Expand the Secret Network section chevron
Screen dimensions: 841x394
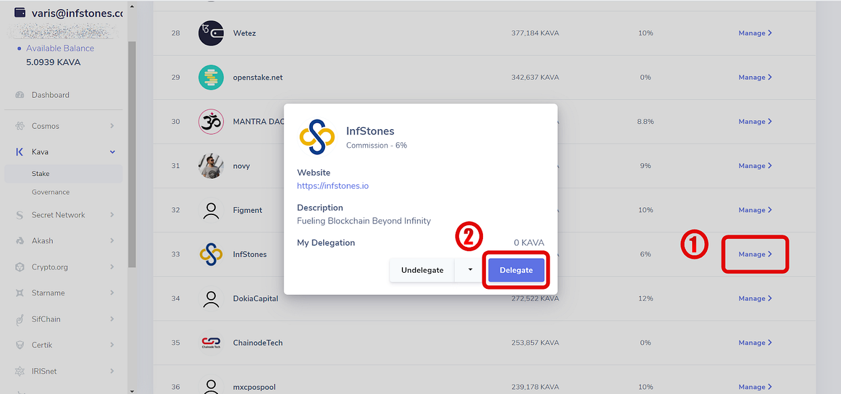[112, 215]
